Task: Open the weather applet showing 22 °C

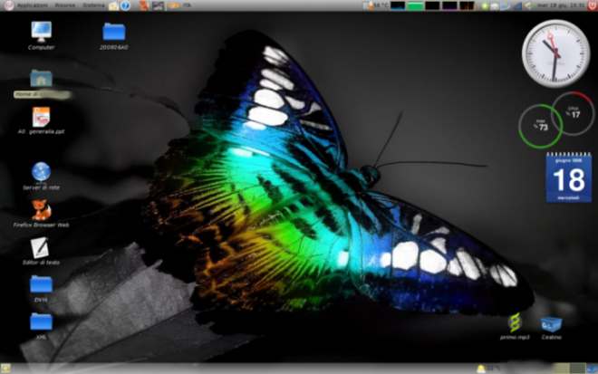Action: coord(489,369)
